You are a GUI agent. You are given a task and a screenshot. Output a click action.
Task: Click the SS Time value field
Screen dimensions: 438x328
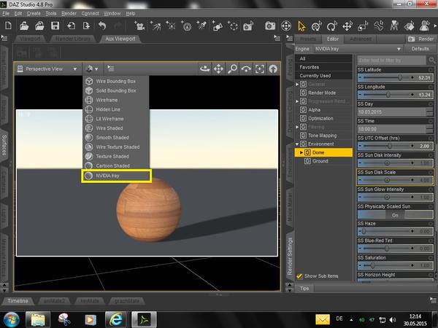pos(391,129)
